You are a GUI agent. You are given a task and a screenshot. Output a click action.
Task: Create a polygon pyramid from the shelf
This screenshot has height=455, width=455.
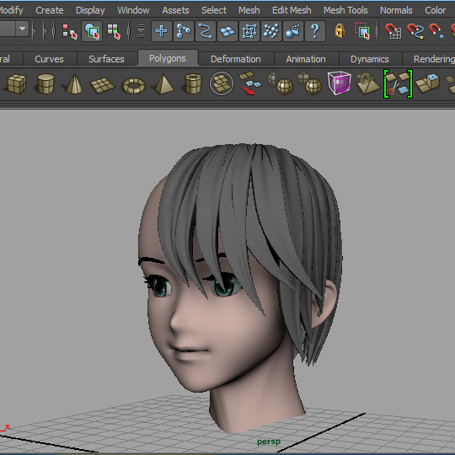(x=164, y=84)
